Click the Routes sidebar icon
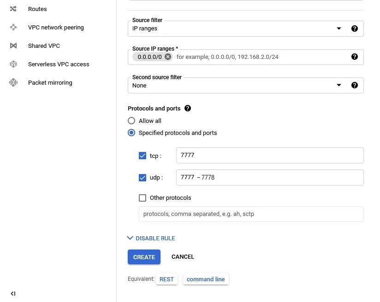This screenshot has height=302, width=380. (13, 9)
